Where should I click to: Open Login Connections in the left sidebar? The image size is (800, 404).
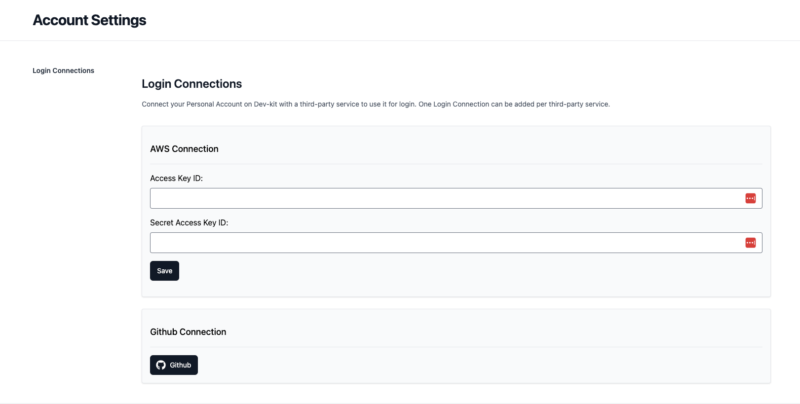click(x=63, y=71)
